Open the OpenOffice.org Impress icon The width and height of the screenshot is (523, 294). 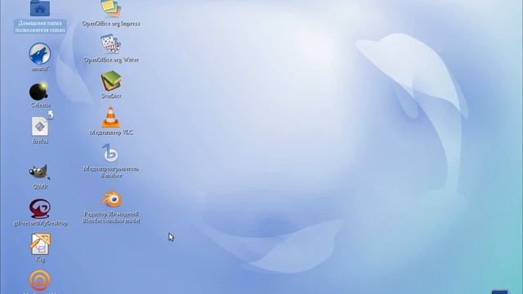[111, 9]
